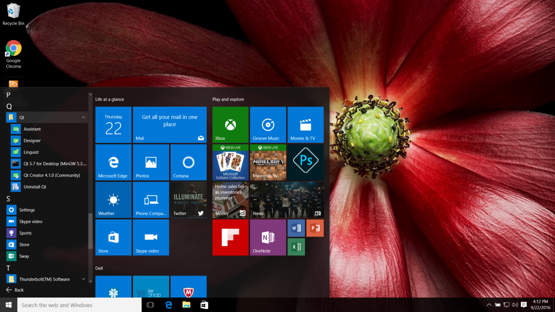This screenshot has height=312, width=555.
Task: Expand the Thunderbolt(TM) Software entry
Action: (x=84, y=279)
